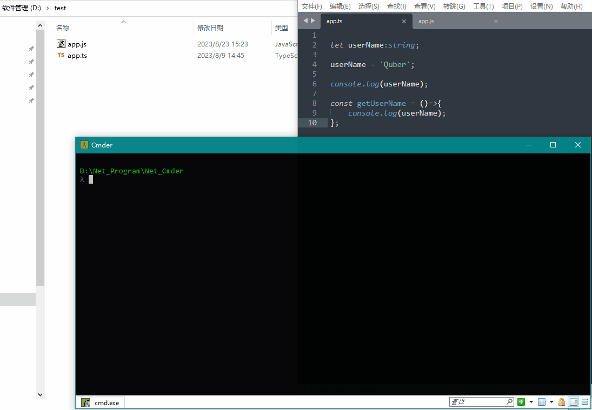Image resolution: width=592 pixels, height=410 pixels.
Task: Click the 查找 search field in Cmder
Action: [477, 402]
